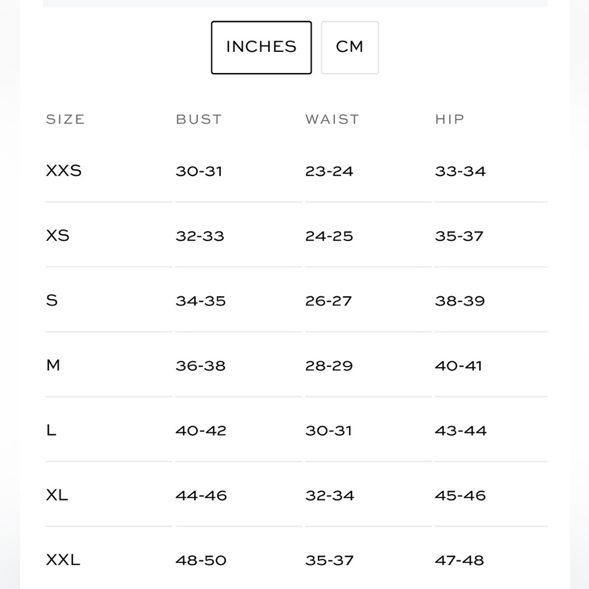Select the S size row label
Screen dimensions: 589x589
pyautogui.click(x=52, y=300)
